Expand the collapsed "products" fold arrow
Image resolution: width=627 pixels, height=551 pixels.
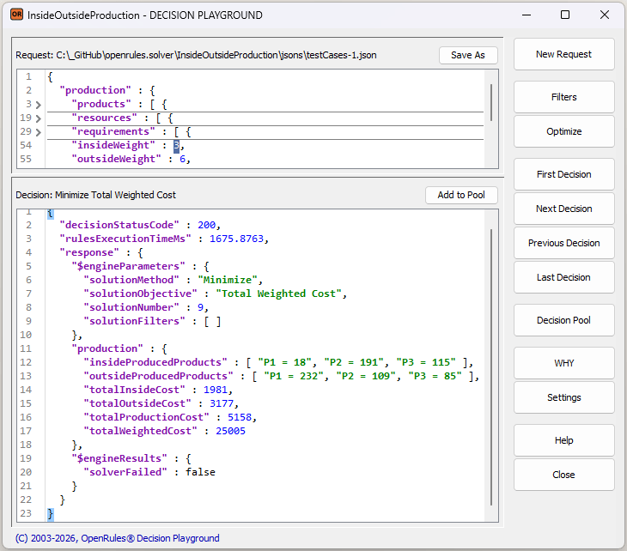point(38,105)
